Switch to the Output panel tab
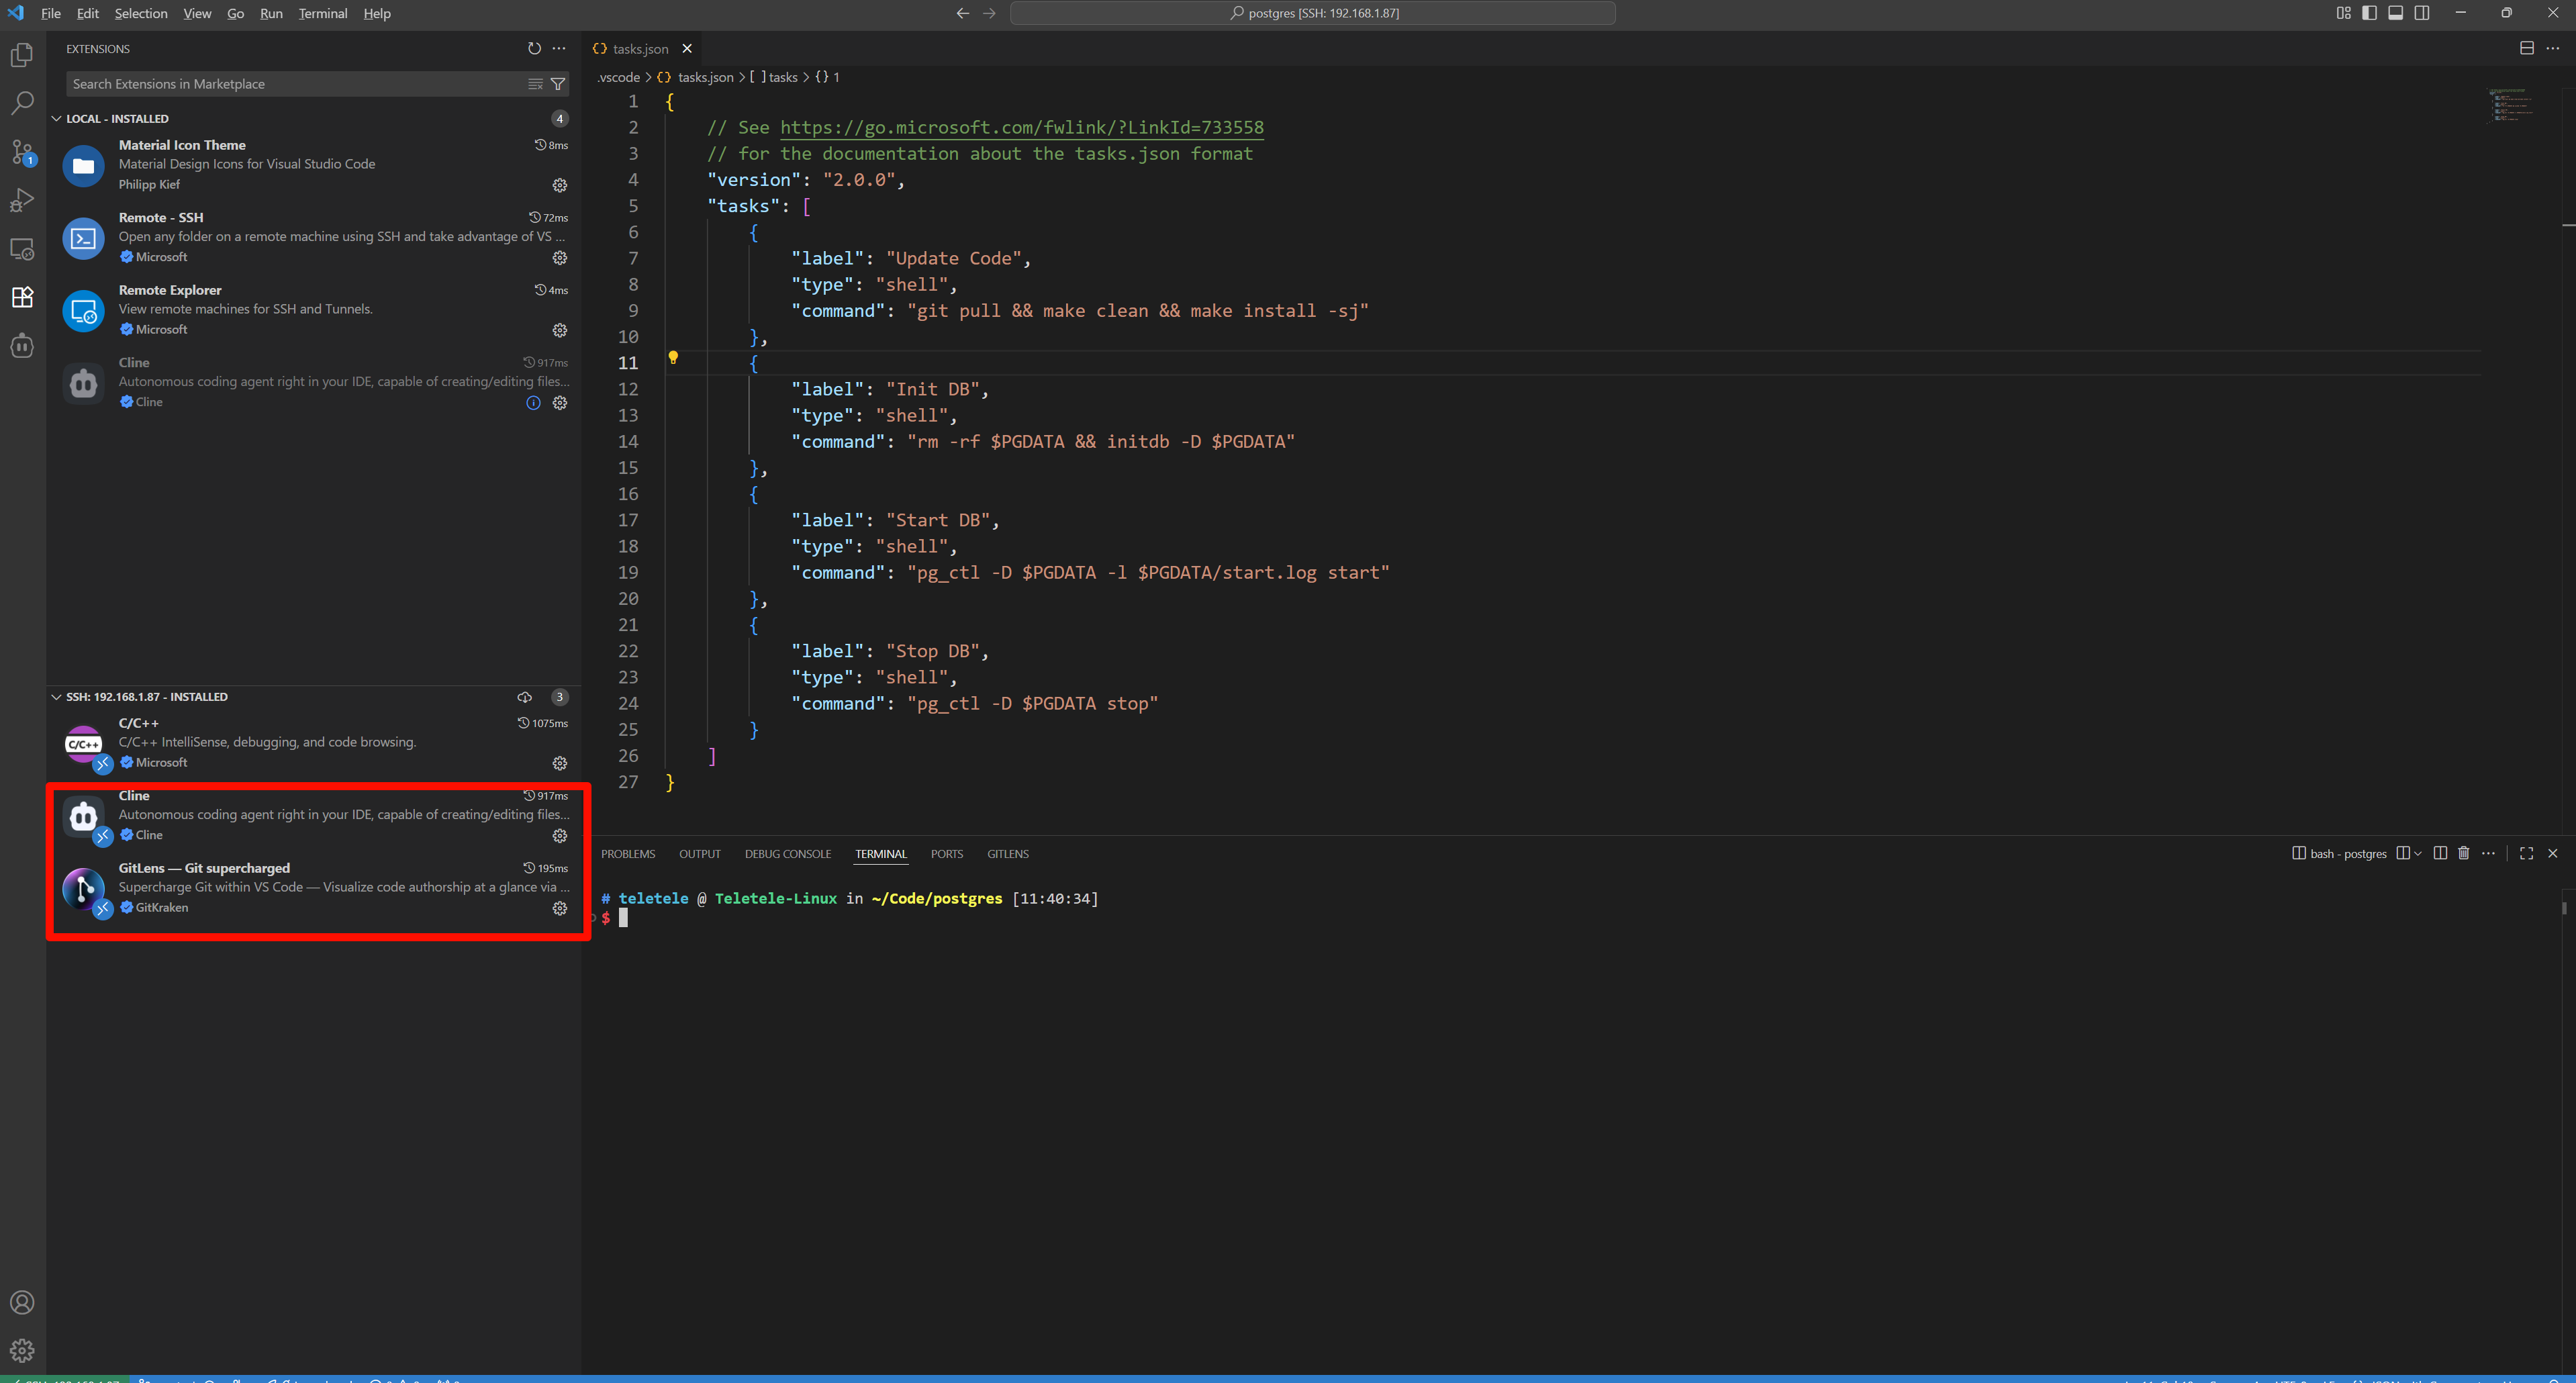The width and height of the screenshot is (2576, 1383). pos(699,854)
